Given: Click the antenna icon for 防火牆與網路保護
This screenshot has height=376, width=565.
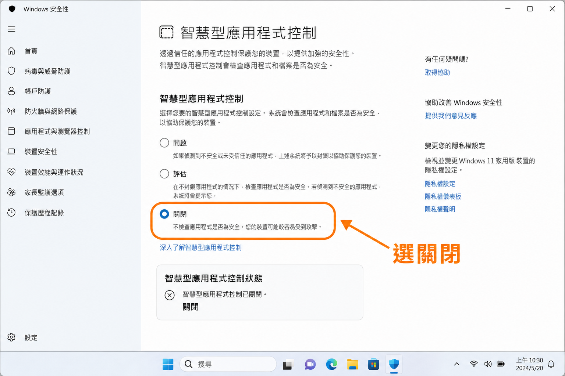Looking at the screenshot, I should (x=11, y=111).
